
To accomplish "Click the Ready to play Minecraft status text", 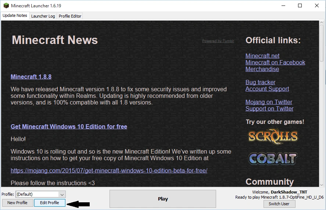I will click(x=279, y=197).
